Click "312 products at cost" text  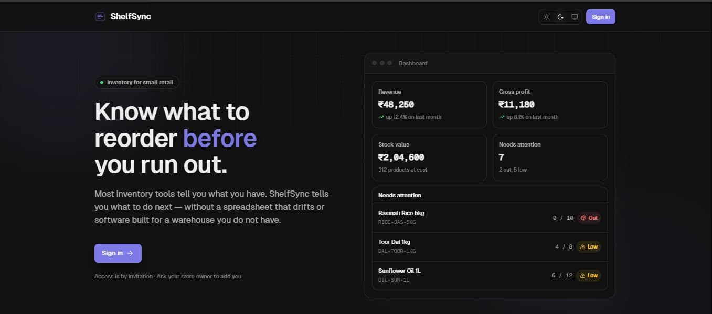pos(403,170)
